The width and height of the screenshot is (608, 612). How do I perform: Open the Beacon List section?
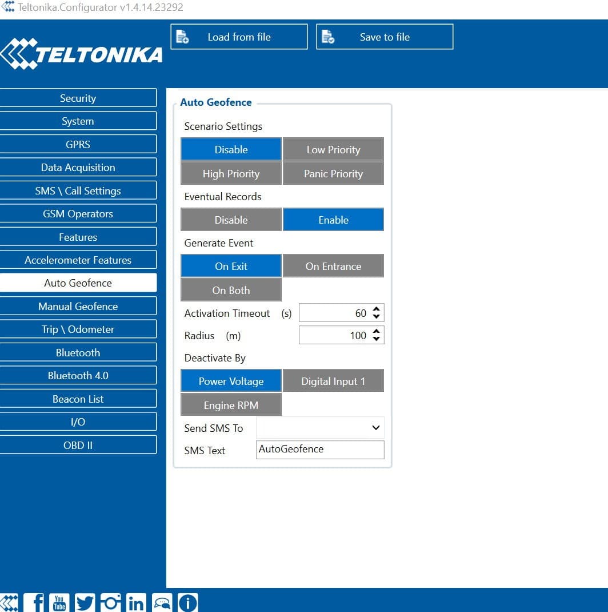tap(78, 399)
